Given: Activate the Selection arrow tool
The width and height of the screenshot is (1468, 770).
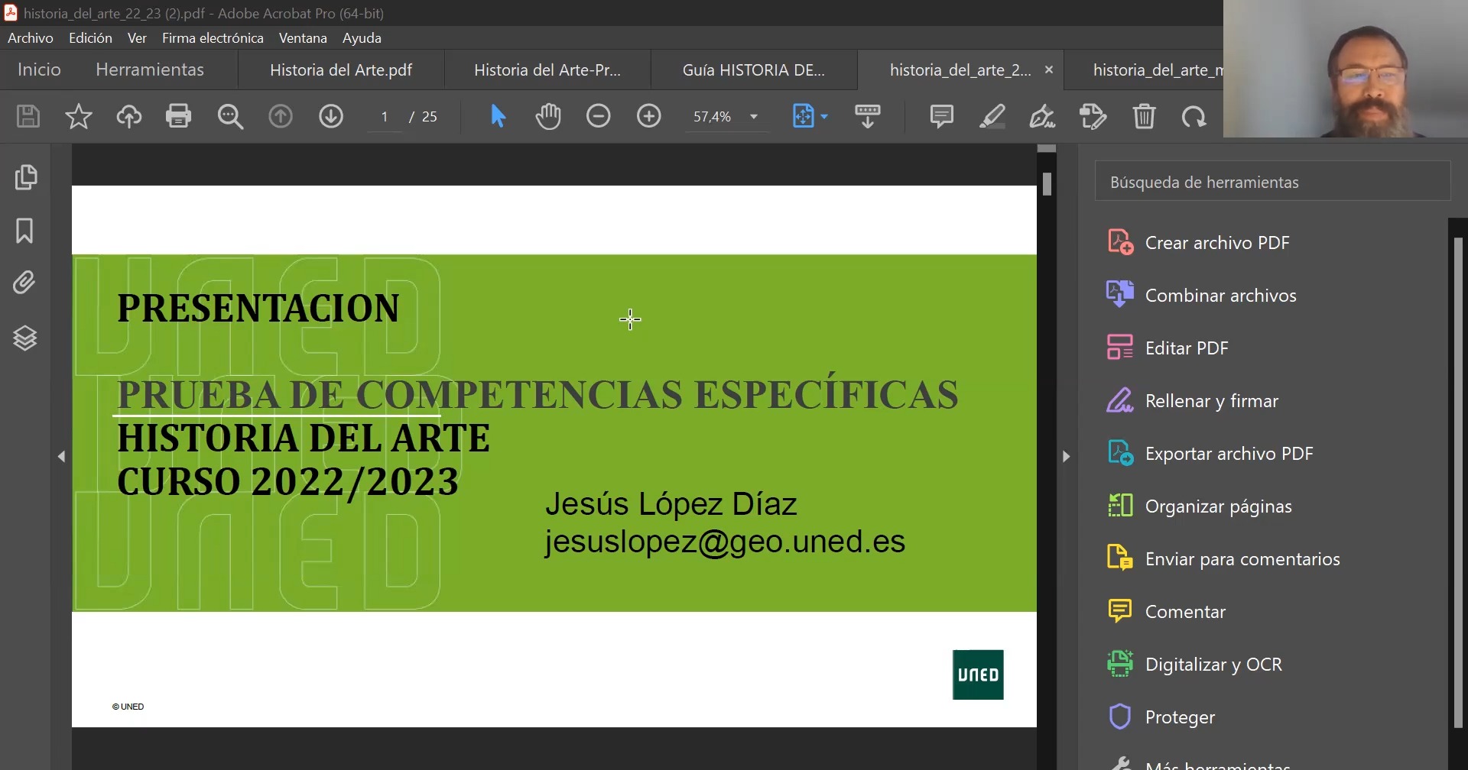Looking at the screenshot, I should (498, 116).
